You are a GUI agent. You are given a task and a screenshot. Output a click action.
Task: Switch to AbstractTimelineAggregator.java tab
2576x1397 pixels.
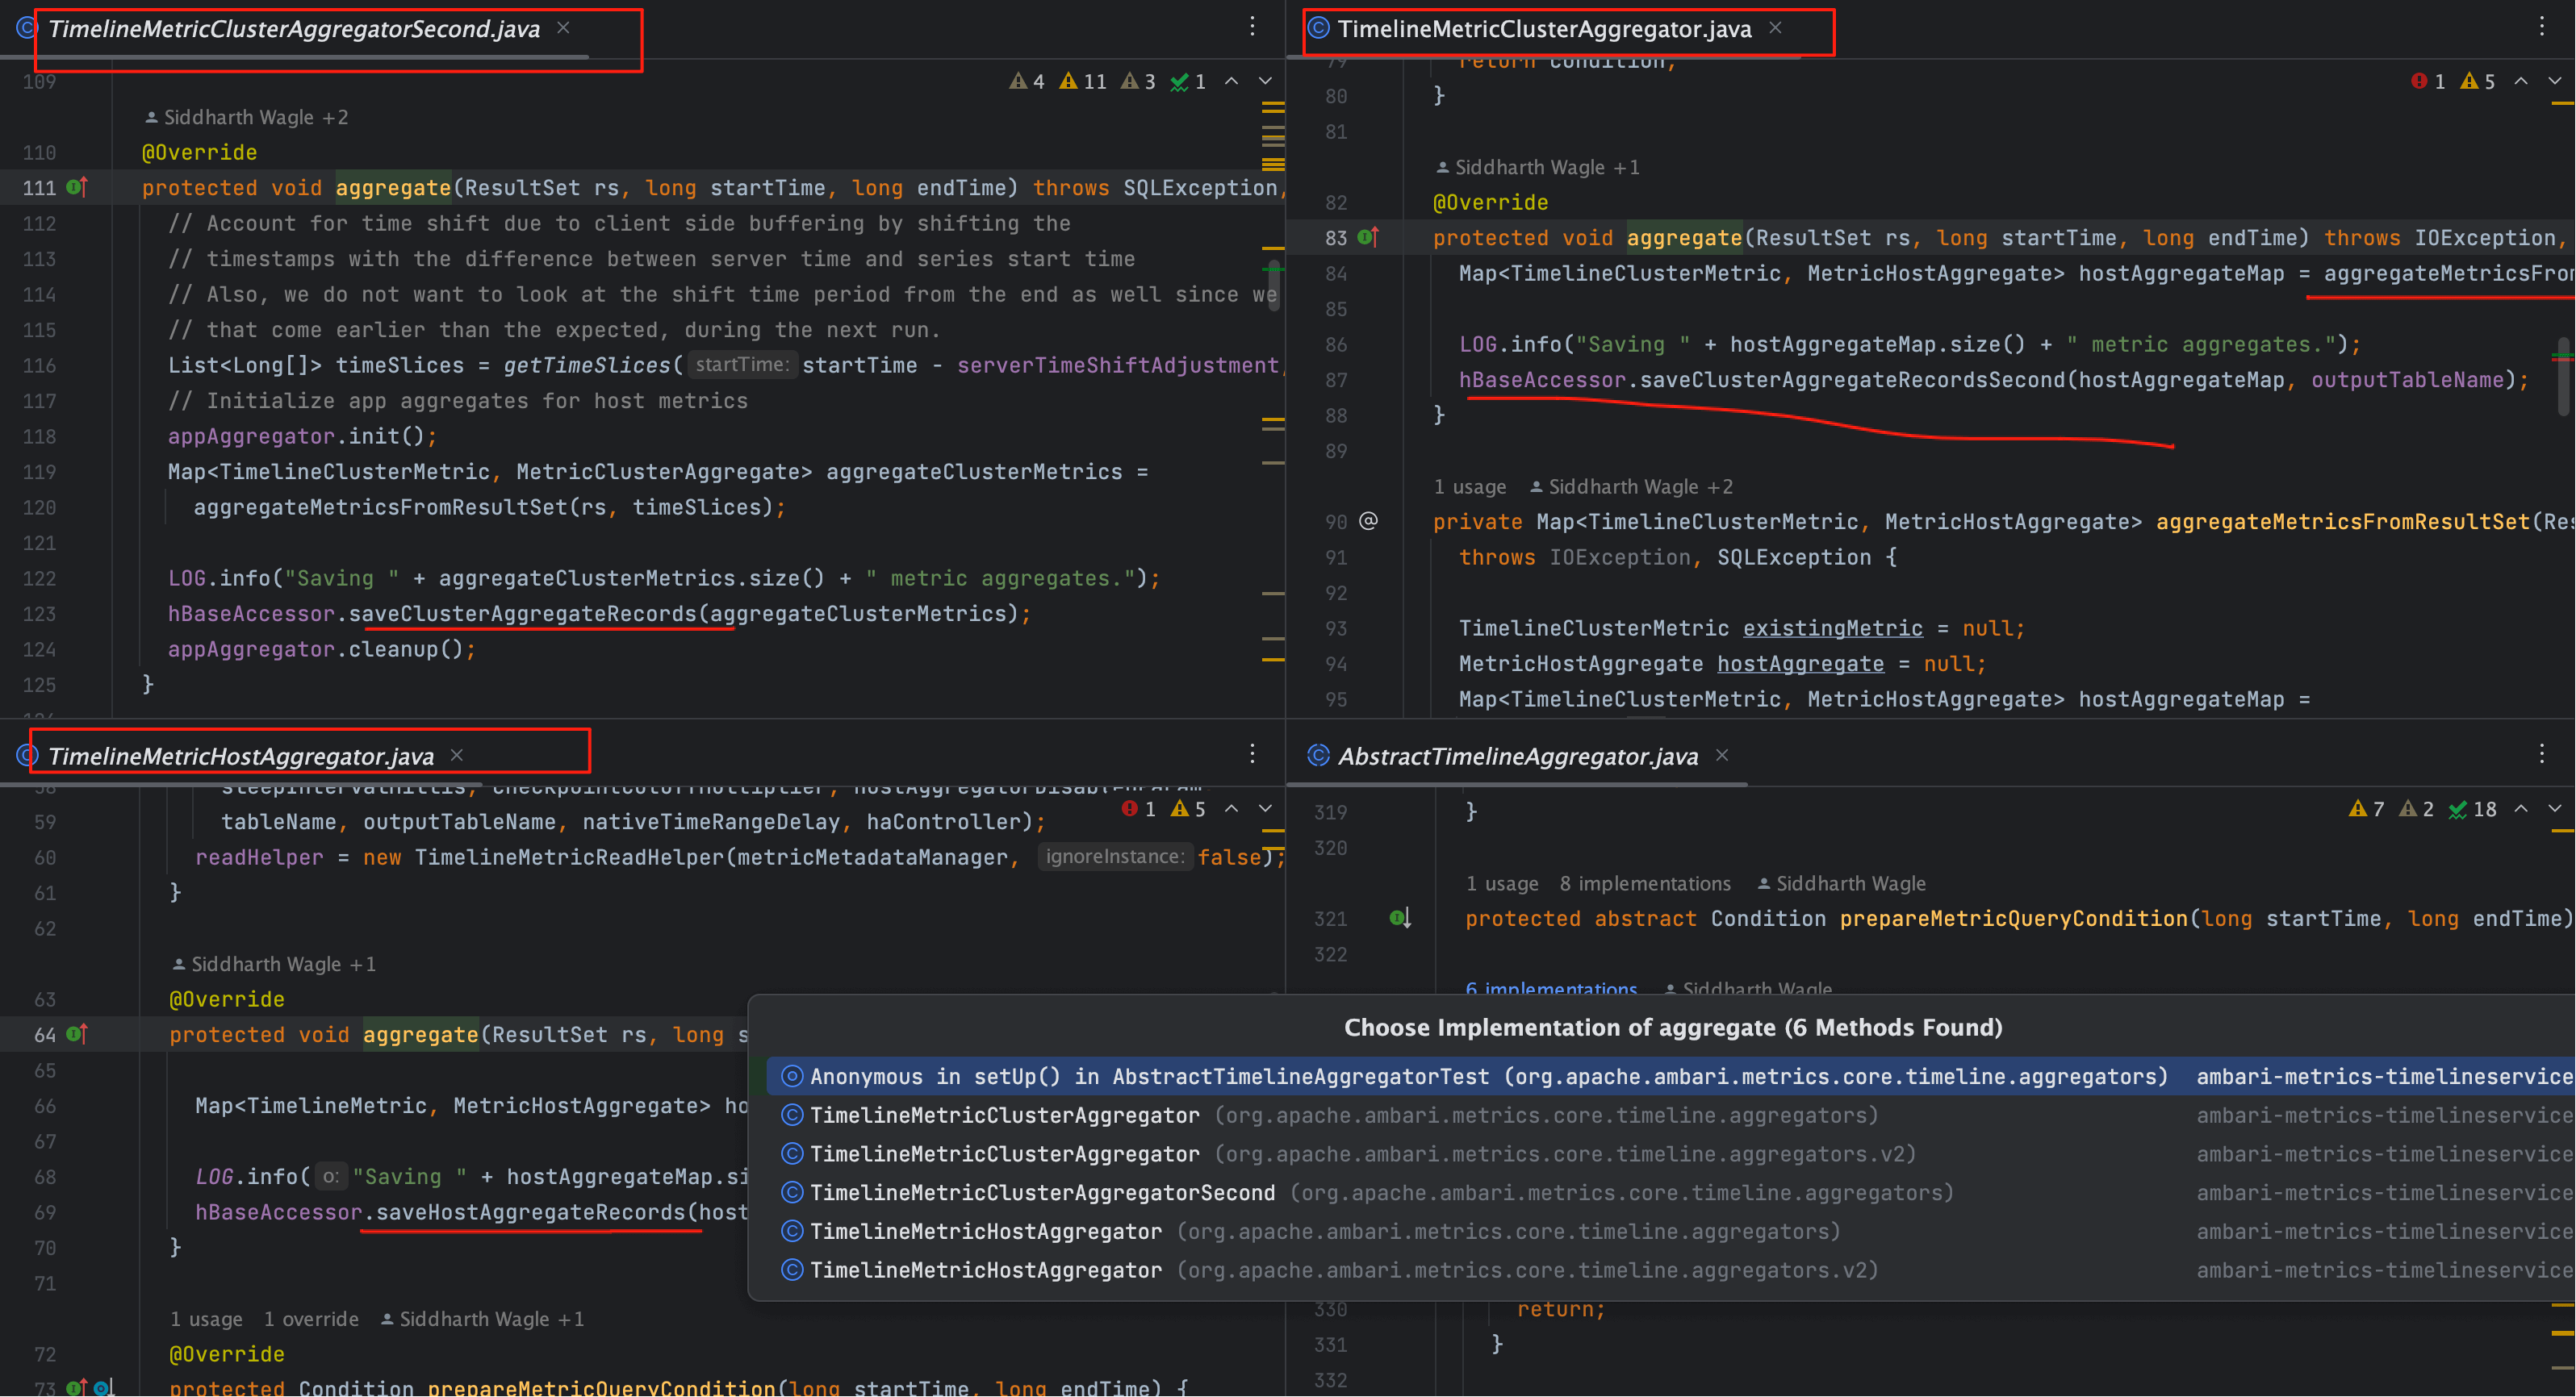(x=1518, y=757)
